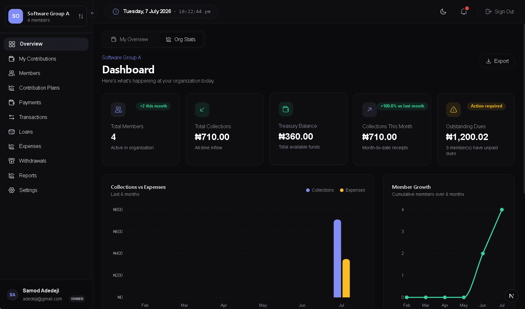Screen dimensions: 525x309
Task: Click the Total Members people icon
Action: (x=118, y=110)
